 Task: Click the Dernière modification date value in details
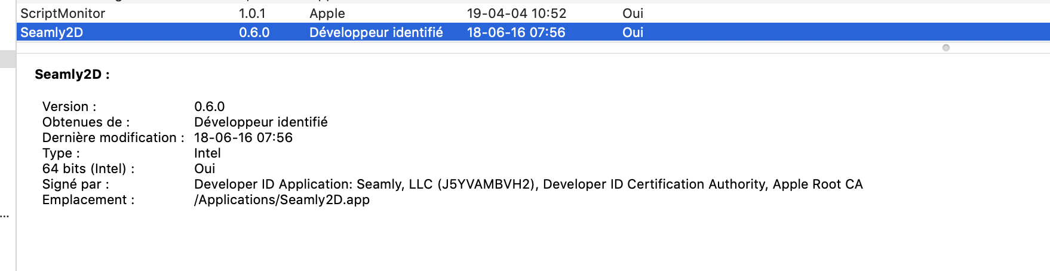tap(243, 138)
